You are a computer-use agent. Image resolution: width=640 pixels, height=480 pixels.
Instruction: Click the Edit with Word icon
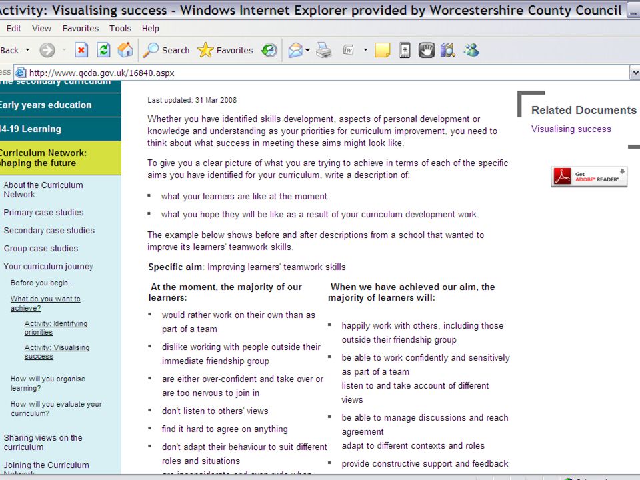348,50
